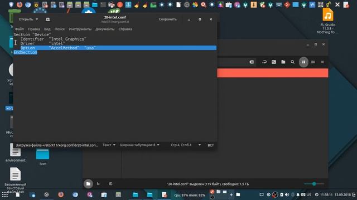Click the white X icon in top panel
Image resolution: width=357 pixels, height=200 pixels.
337,4
